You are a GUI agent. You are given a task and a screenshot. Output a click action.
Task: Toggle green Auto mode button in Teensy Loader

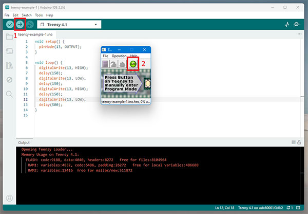tap(133, 64)
